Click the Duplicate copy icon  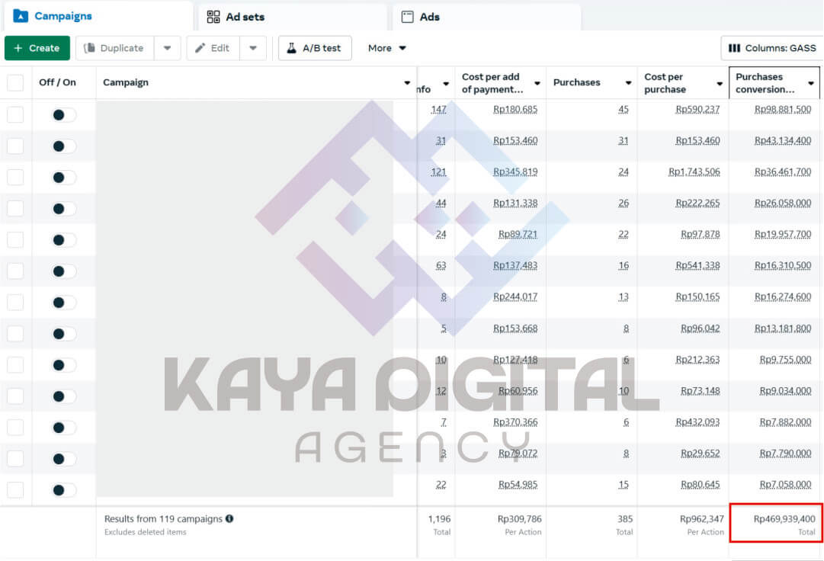point(89,48)
